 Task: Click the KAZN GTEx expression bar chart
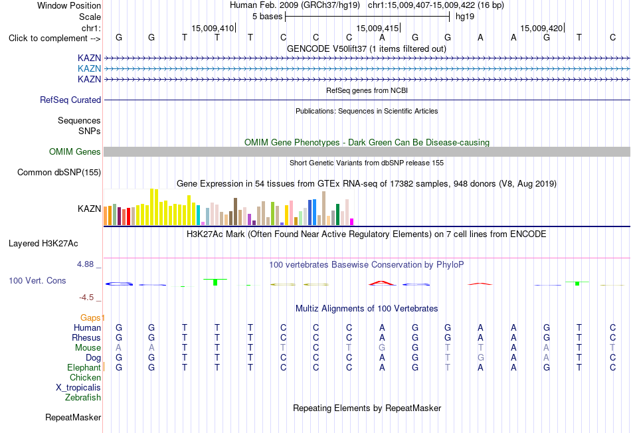click(x=228, y=207)
